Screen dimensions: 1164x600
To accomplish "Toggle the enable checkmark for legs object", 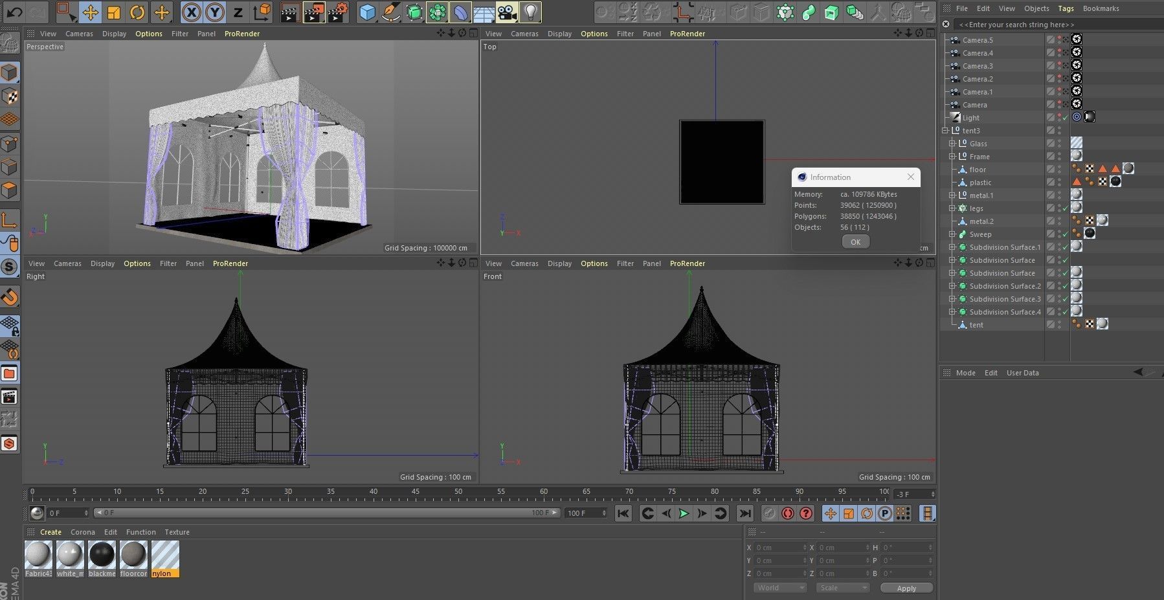I will [x=1066, y=208].
